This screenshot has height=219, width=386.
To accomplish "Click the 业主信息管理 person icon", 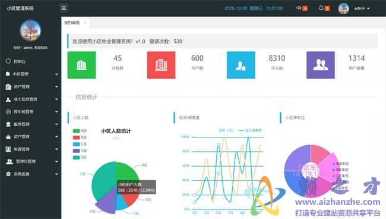I will point(8,99).
